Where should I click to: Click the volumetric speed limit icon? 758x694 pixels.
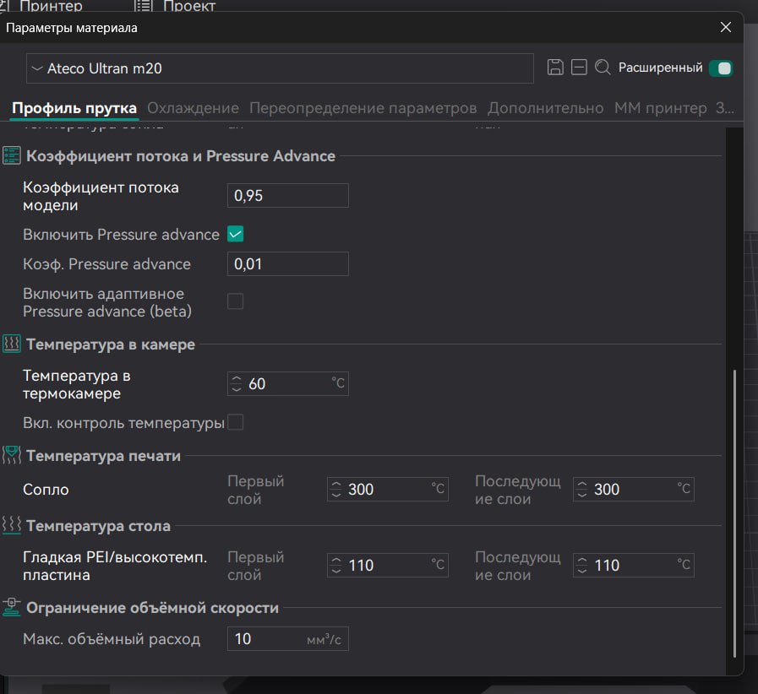(x=12, y=607)
